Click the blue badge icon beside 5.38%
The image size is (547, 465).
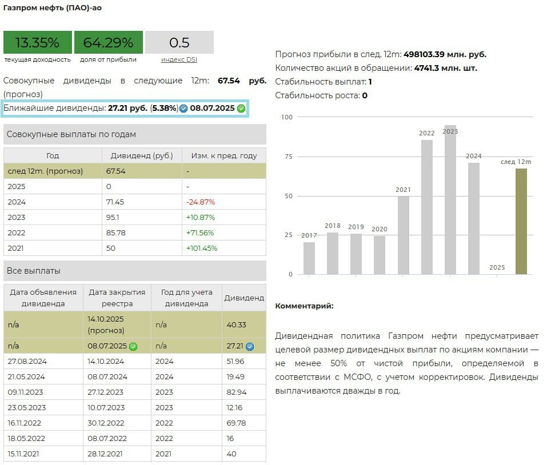point(183,109)
